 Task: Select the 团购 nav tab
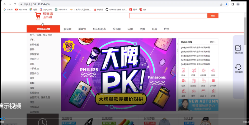click(x=142, y=29)
